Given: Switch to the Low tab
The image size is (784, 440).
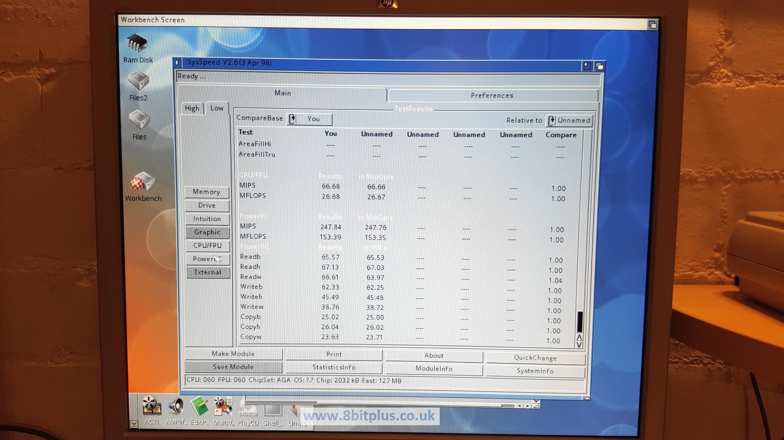Looking at the screenshot, I should coord(217,108).
